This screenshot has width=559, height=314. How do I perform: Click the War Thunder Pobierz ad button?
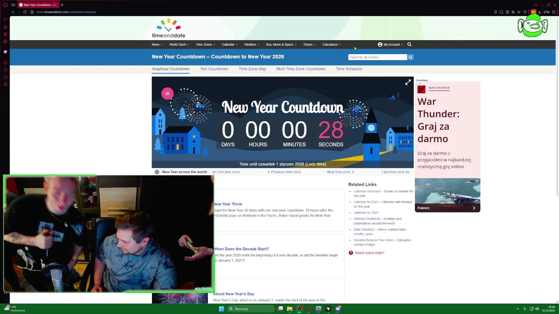tap(447, 208)
